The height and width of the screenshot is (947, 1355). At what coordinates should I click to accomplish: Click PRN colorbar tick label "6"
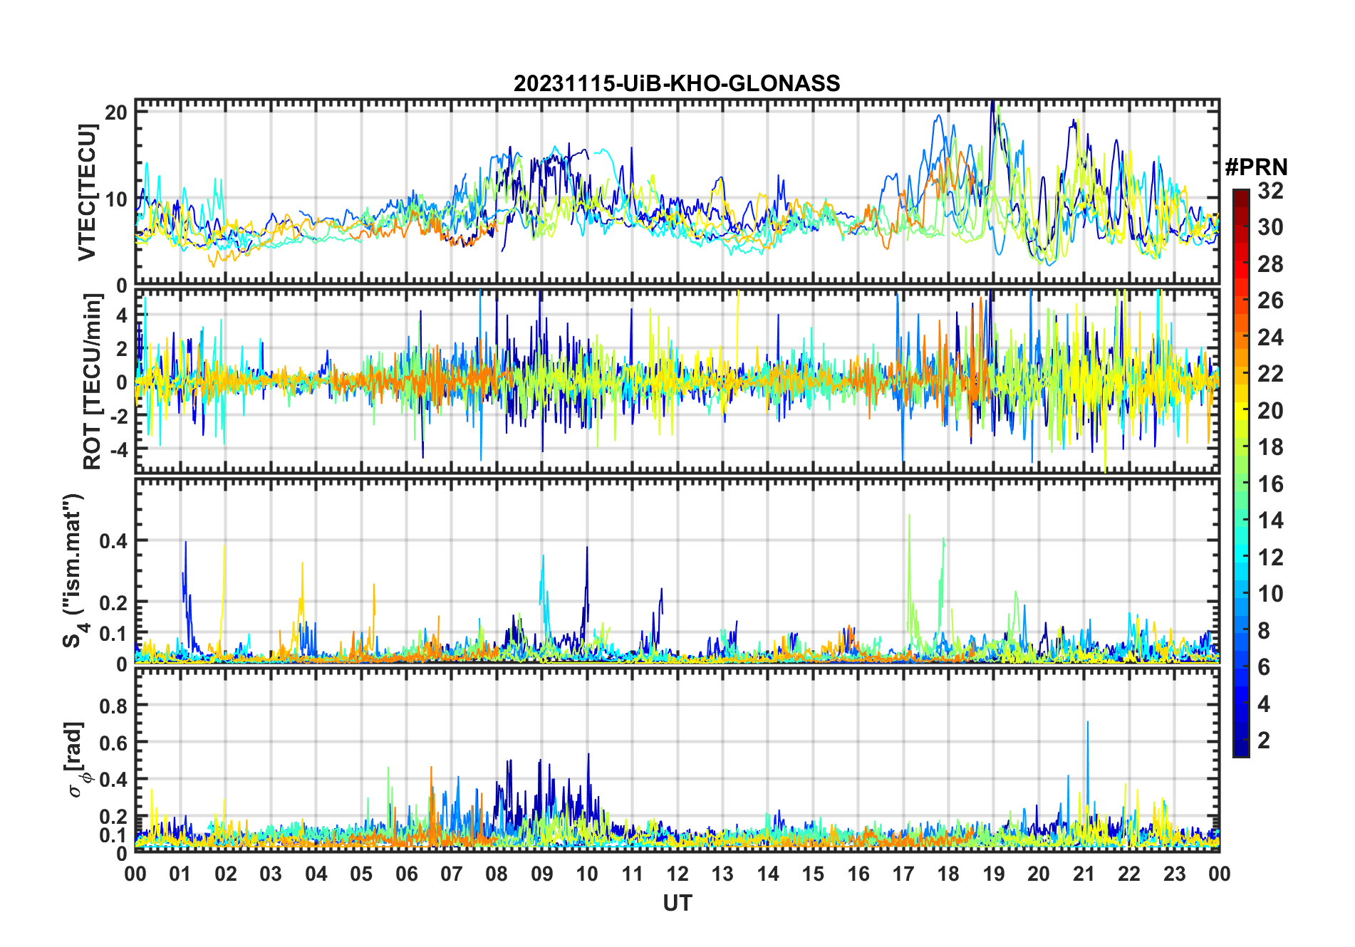pyautogui.click(x=1264, y=667)
